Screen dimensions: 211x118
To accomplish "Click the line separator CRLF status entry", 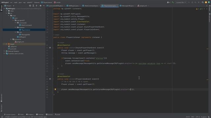I will pos(193,117).
